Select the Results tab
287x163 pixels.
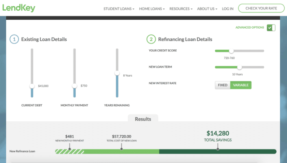(143, 119)
